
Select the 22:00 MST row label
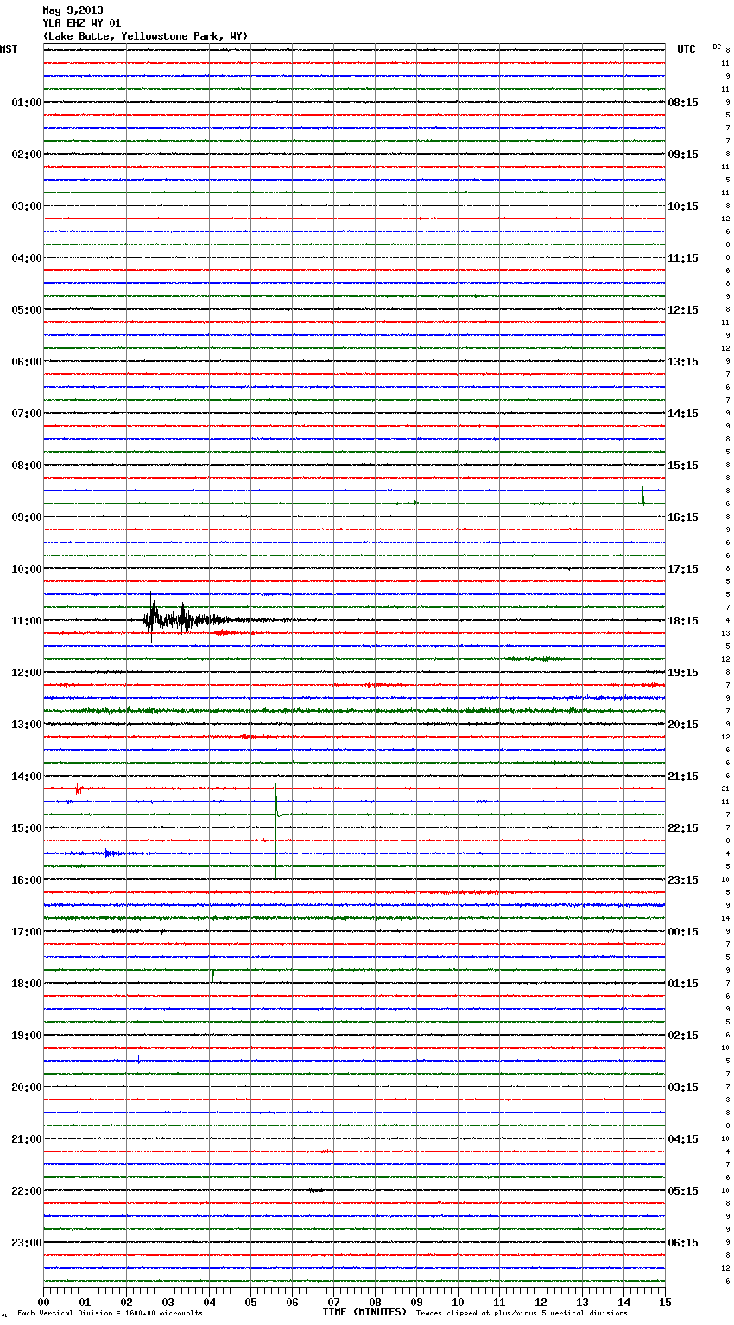27,1191
